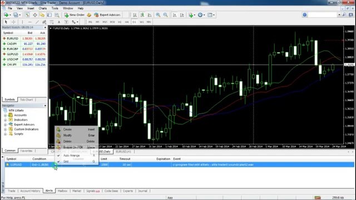Select the Crosshair tool
Viewport: 356px width, 200px height.
(x=13, y=22)
